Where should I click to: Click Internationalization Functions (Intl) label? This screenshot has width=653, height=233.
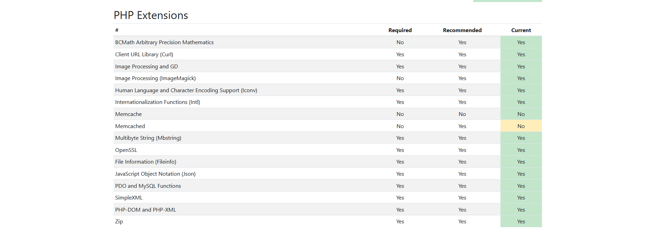point(157,102)
